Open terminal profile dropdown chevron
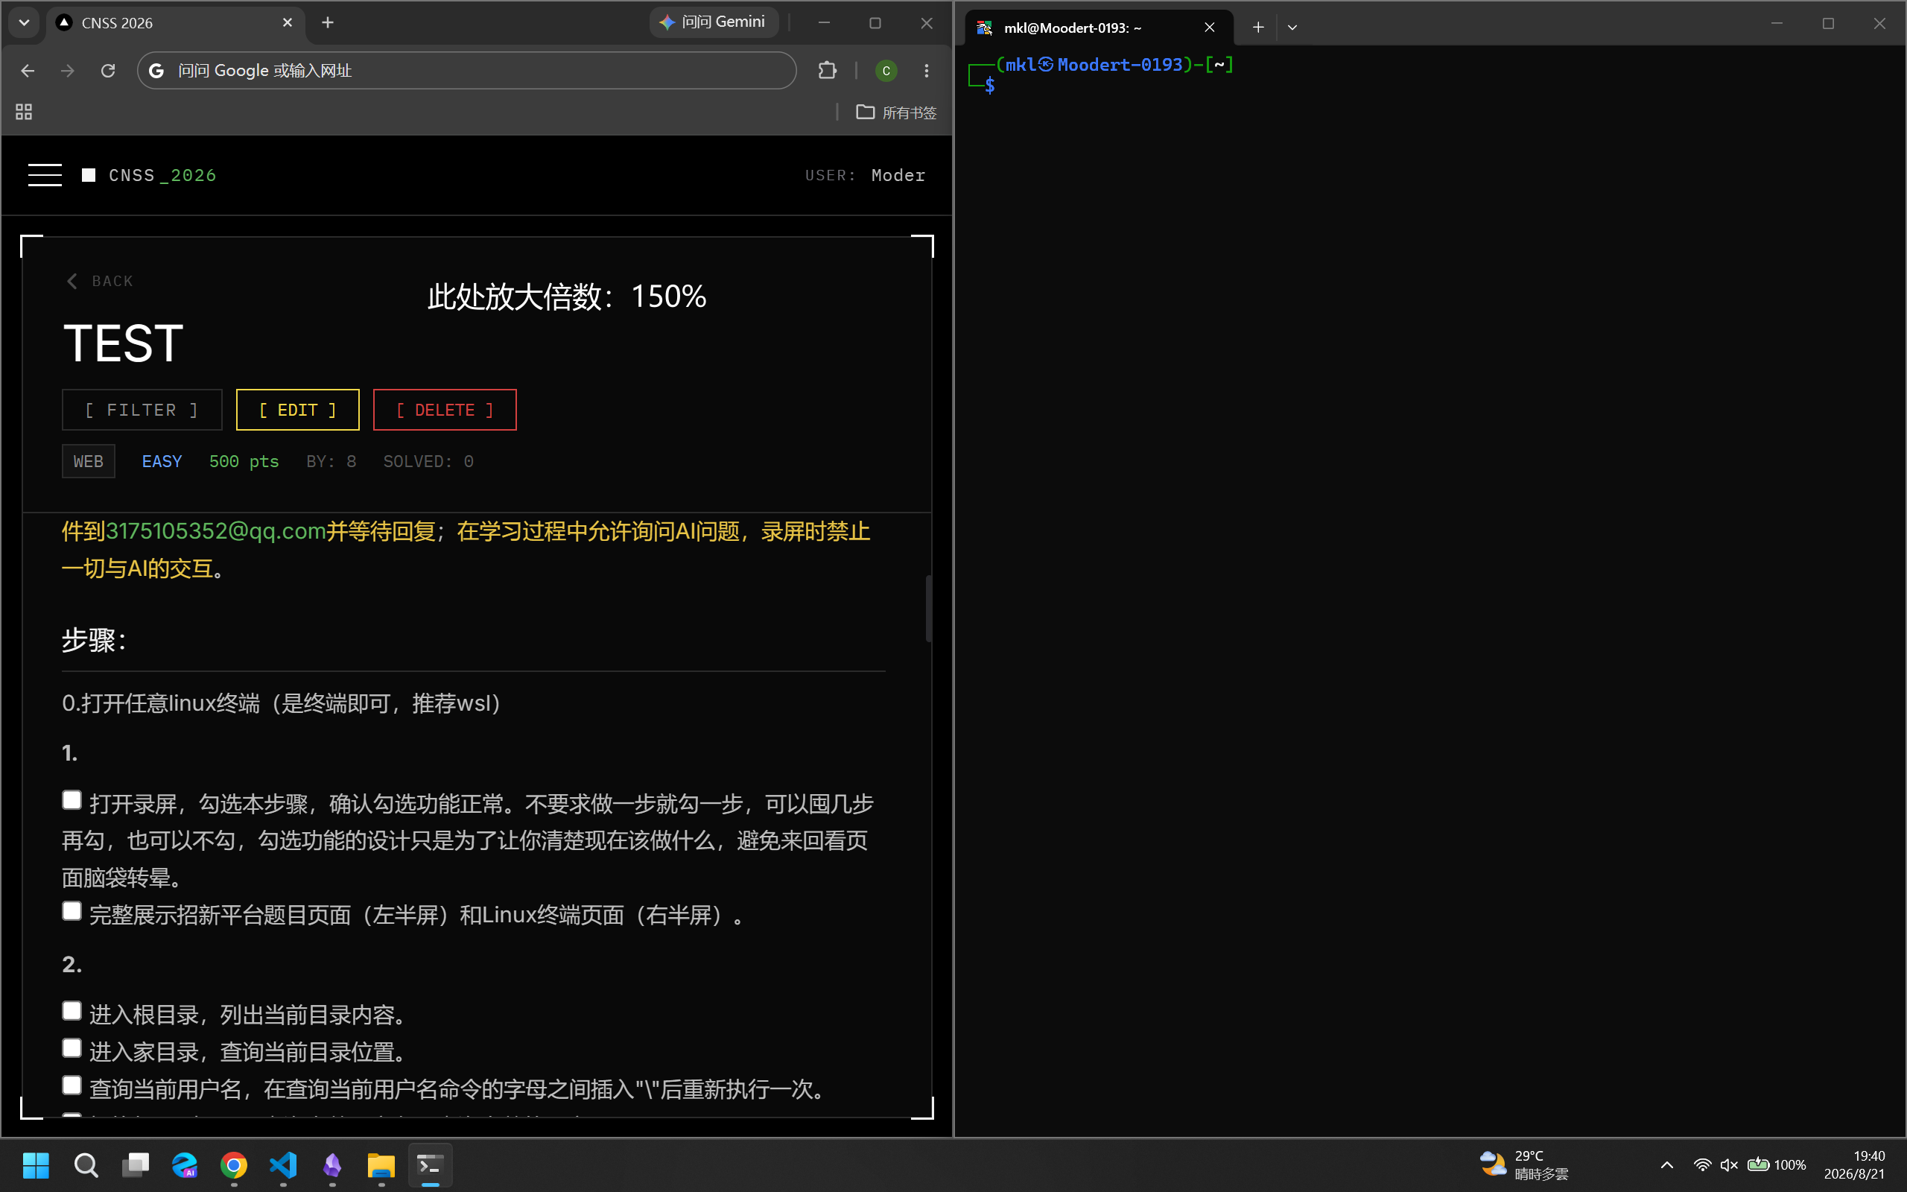This screenshot has width=1907, height=1192. pyautogui.click(x=1292, y=28)
